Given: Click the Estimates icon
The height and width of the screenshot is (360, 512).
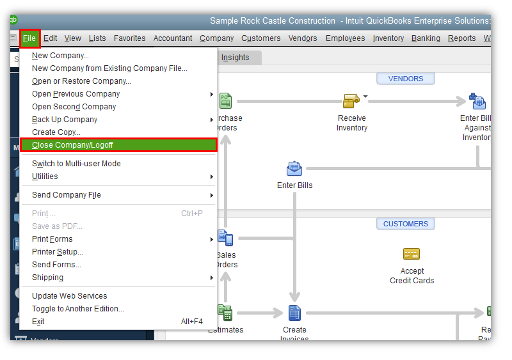Looking at the screenshot, I should tap(225, 313).
